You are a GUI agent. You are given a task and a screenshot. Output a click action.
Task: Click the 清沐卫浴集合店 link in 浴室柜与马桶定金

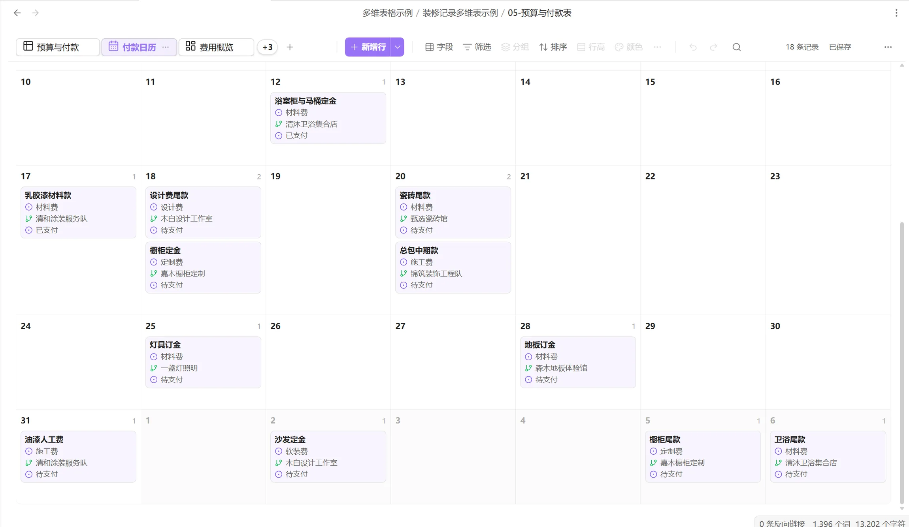point(311,124)
